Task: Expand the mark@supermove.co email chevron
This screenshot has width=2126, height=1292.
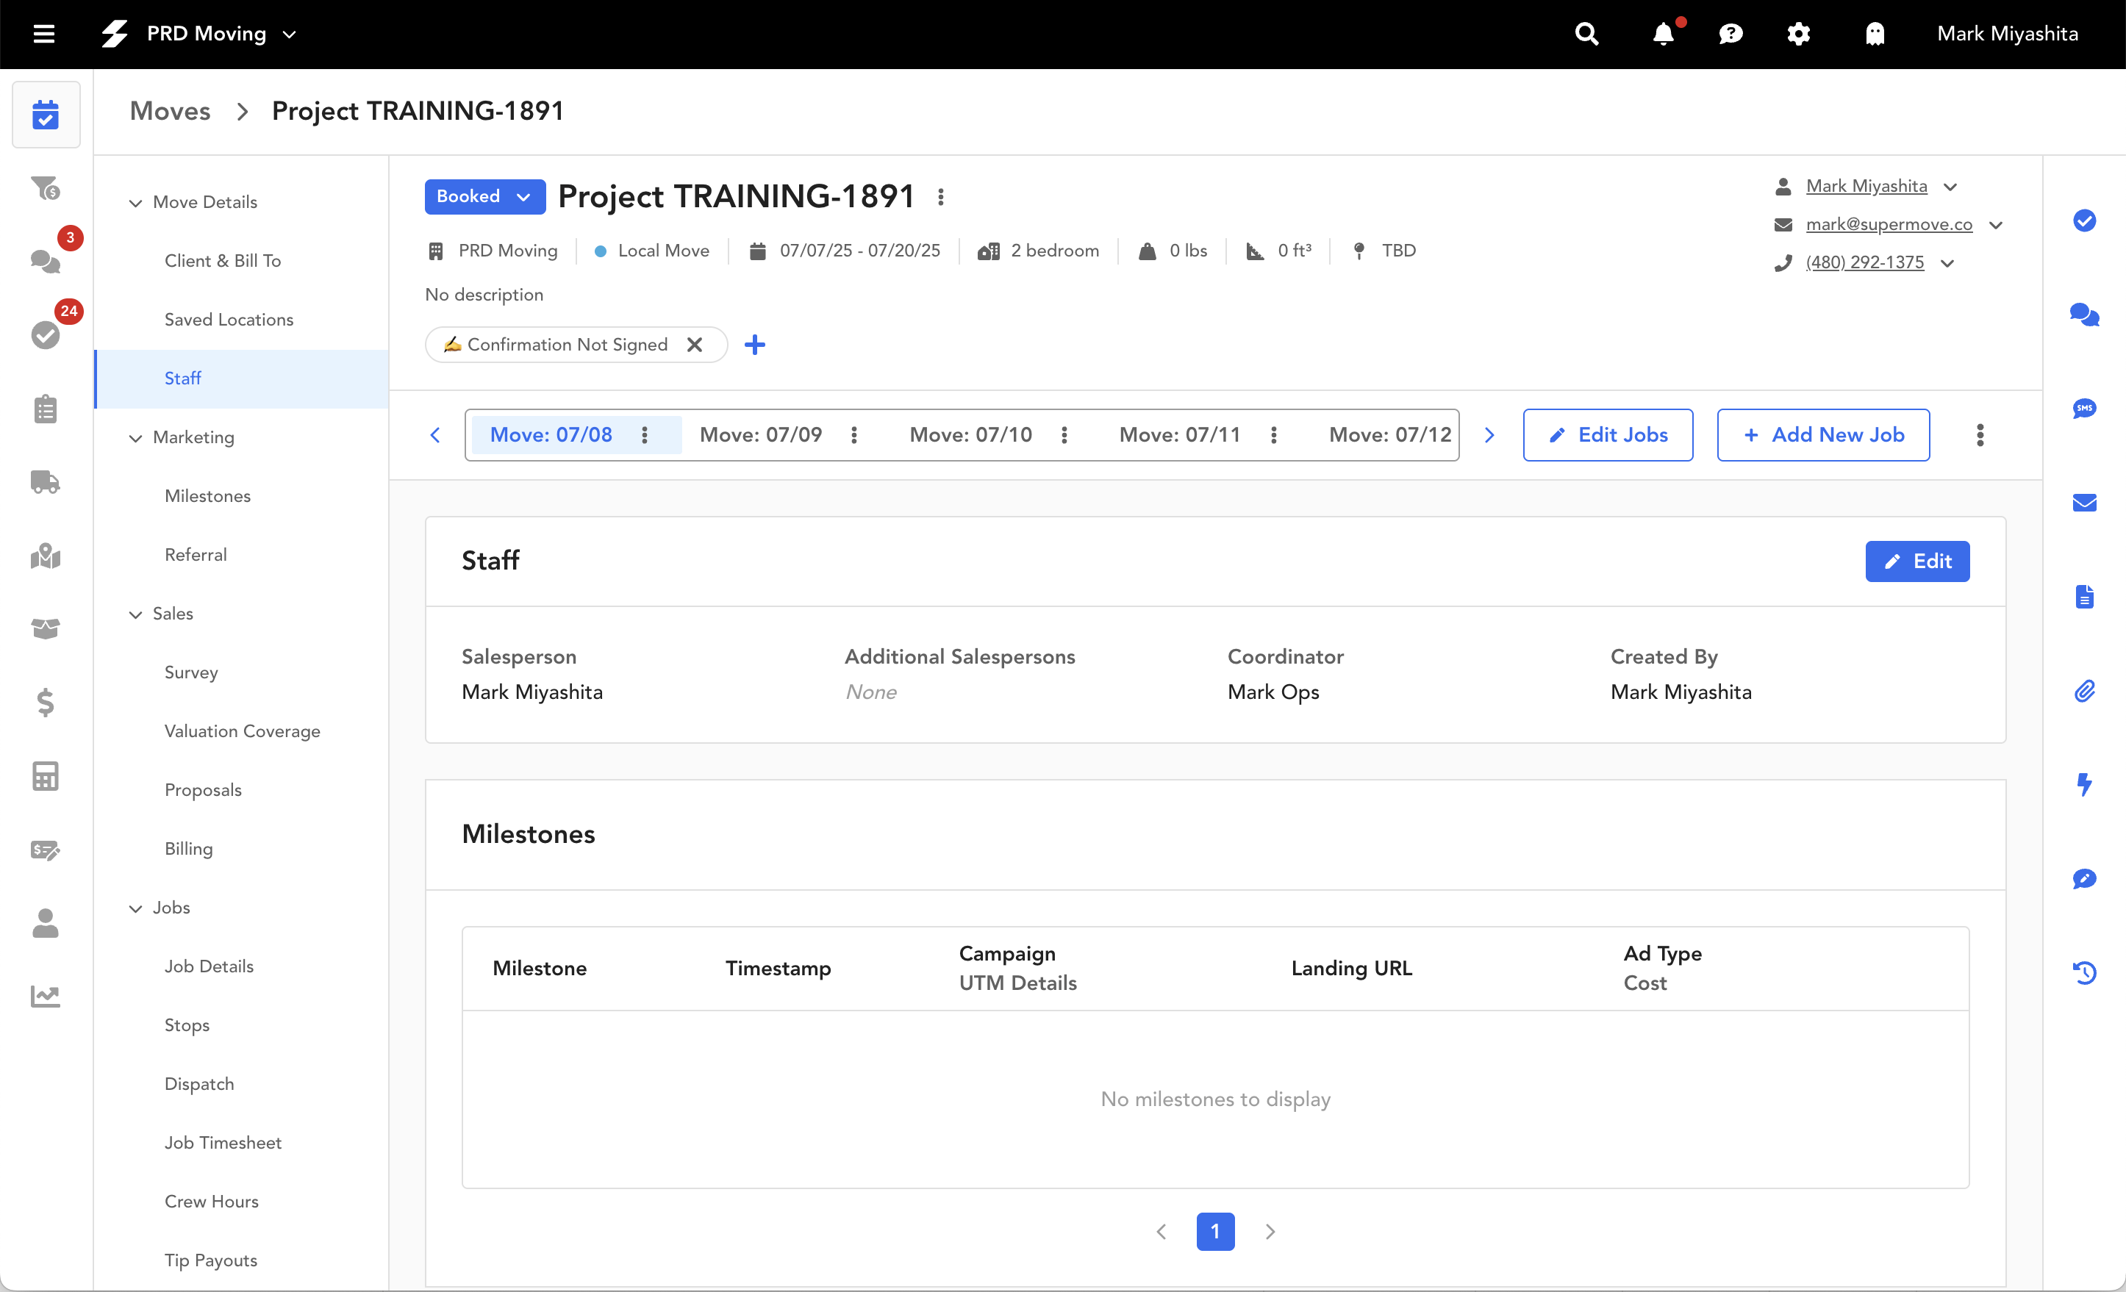Action: click(x=1996, y=225)
